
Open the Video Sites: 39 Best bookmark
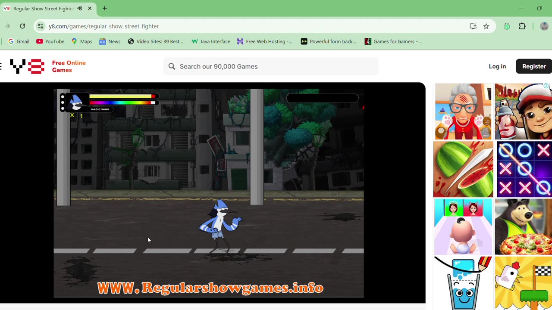[x=155, y=41]
